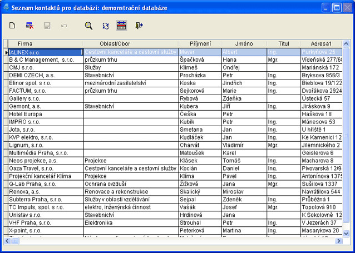Image resolution: width=355 pixels, height=253 pixels.
Task: Click the Jota, s.r.o. cell
Action: (46, 130)
